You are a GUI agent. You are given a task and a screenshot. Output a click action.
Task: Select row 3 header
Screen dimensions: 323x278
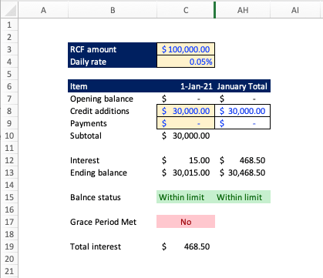[9, 49]
